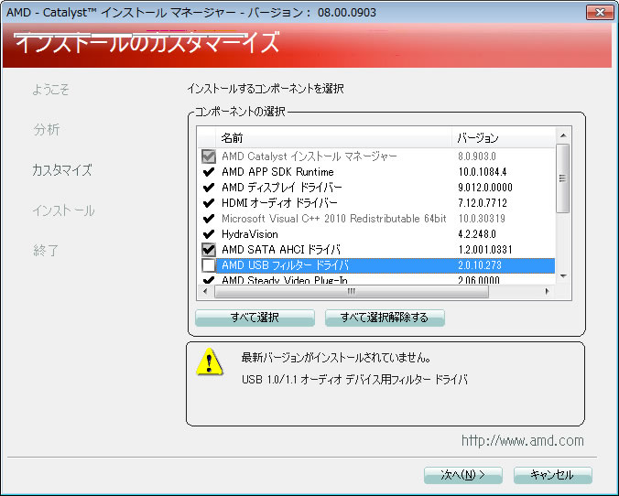Select the インストール step in sidebar

click(x=63, y=210)
